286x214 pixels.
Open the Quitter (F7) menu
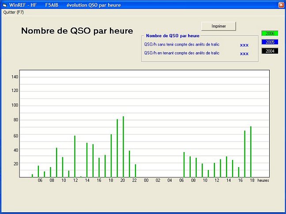(13, 12)
